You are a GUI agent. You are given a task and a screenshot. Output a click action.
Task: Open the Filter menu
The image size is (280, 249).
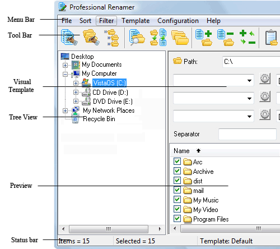[106, 21]
